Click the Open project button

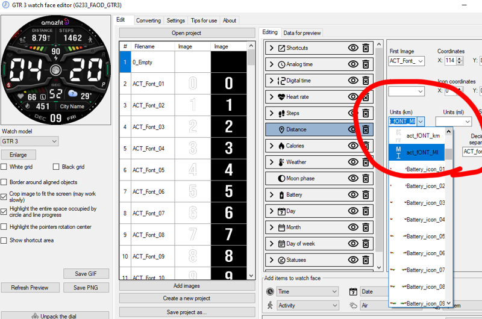[187, 33]
